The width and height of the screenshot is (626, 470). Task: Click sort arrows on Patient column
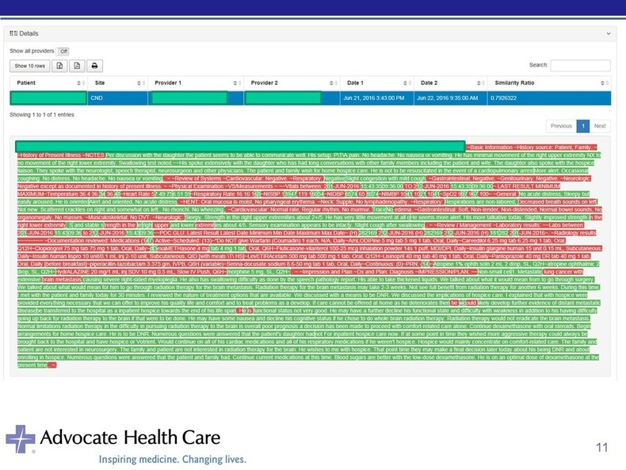(81, 83)
